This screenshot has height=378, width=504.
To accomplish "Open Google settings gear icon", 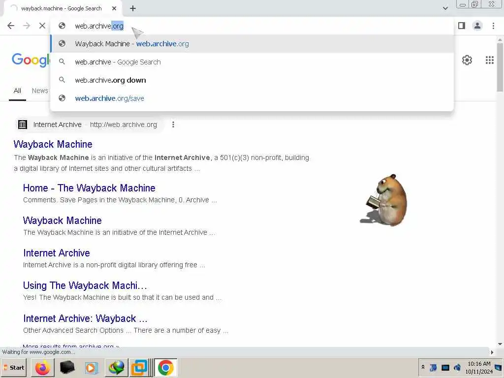I will [467, 60].
